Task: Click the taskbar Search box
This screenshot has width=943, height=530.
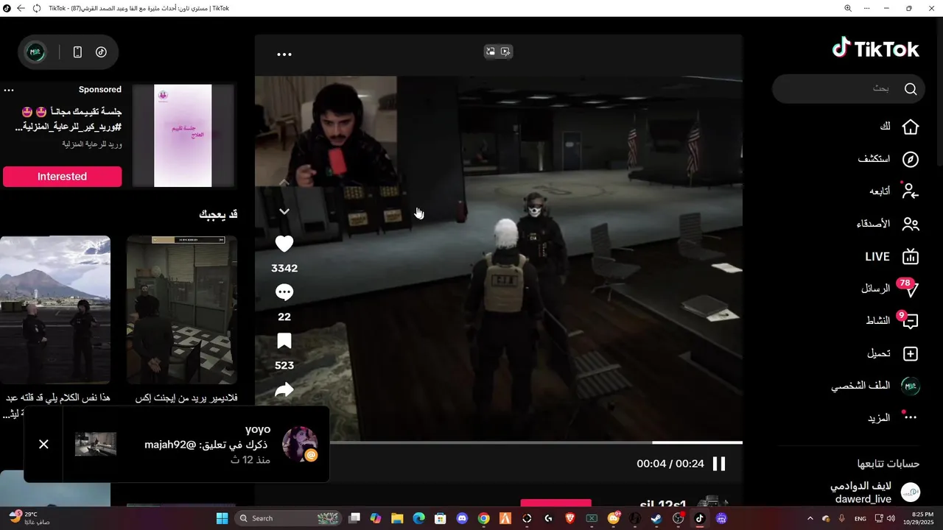Action: point(288,518)
